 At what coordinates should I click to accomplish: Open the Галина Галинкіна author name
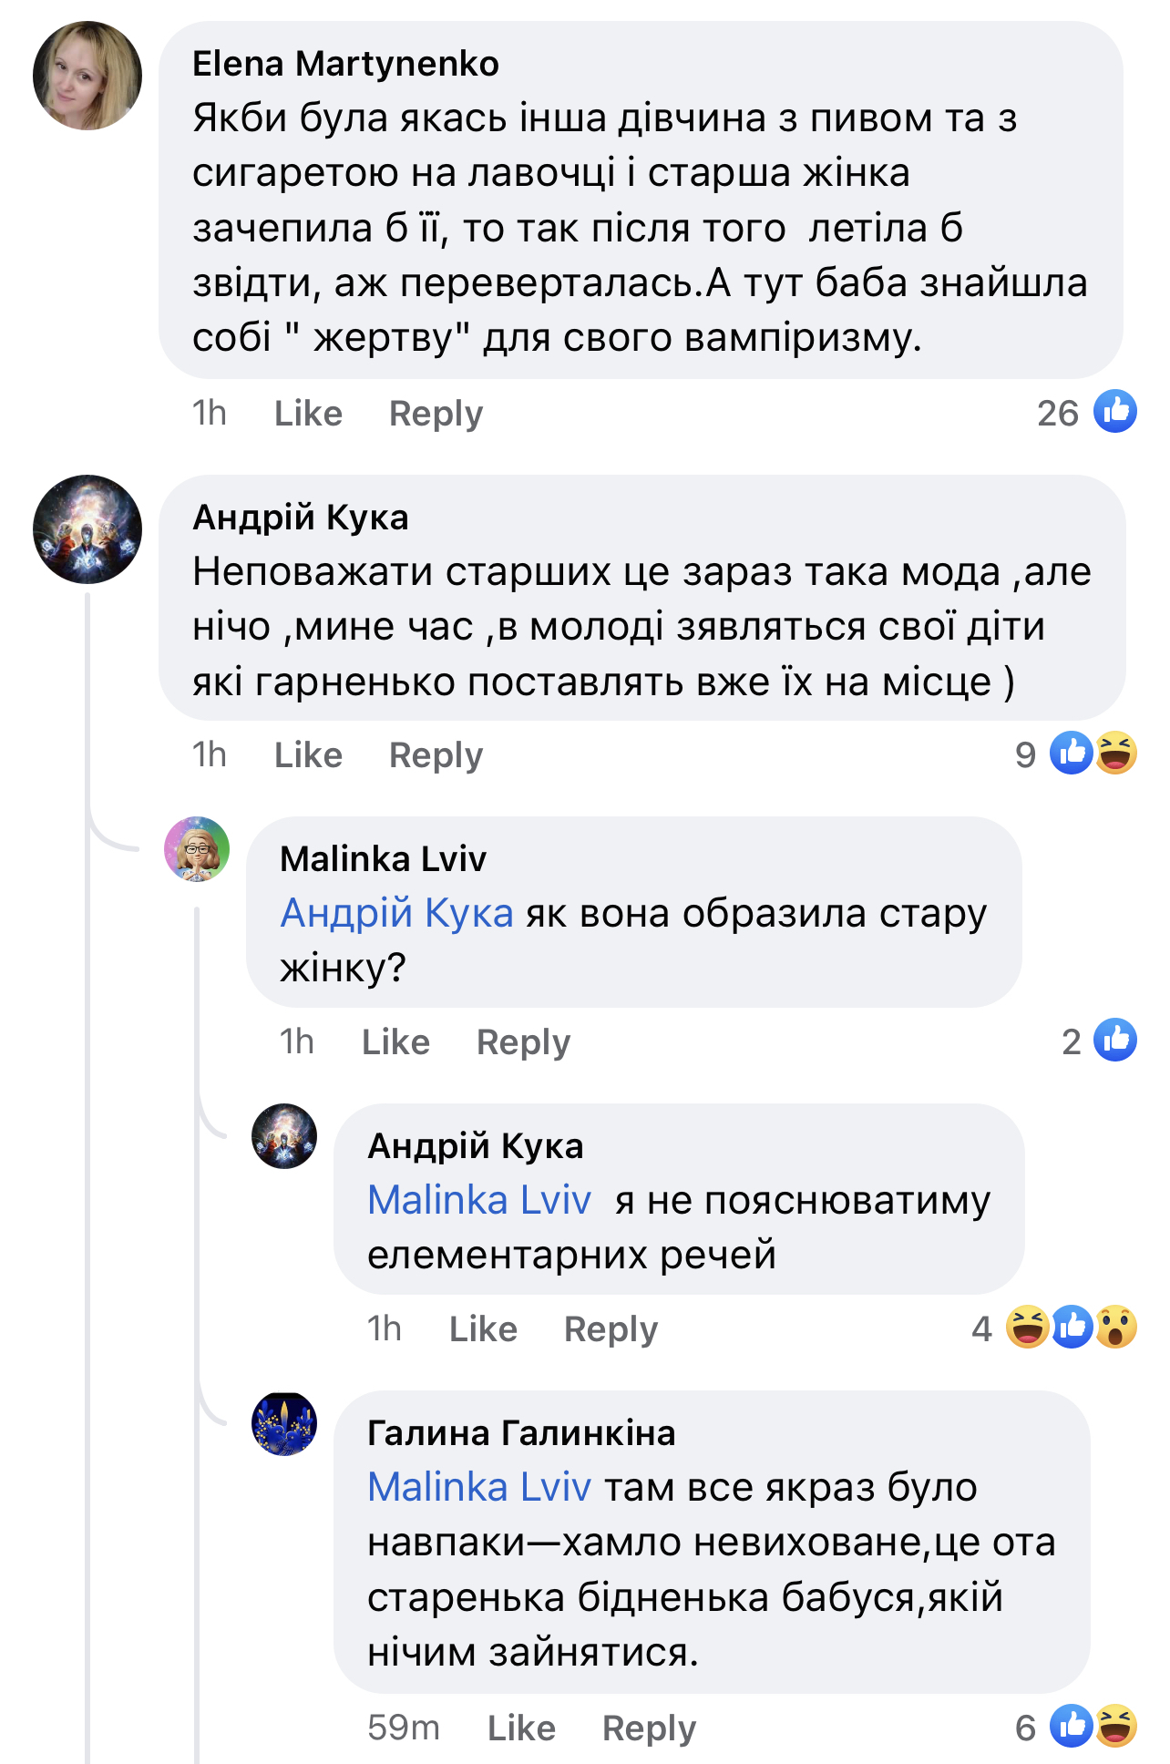pos(521,1433)
